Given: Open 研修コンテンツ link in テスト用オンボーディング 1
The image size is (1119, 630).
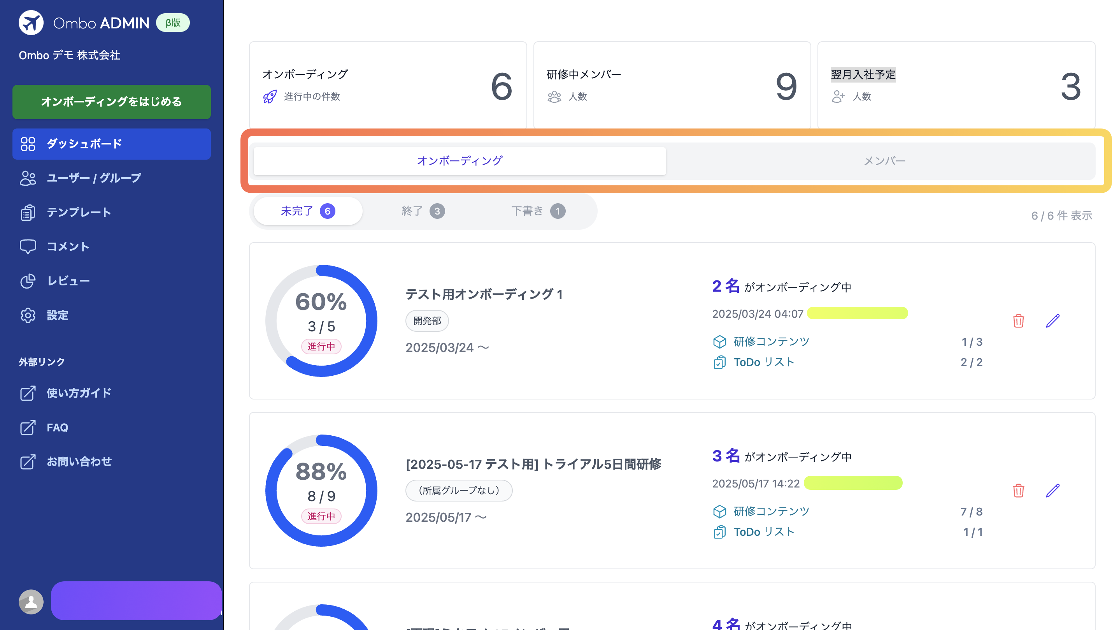Looking at the screenshot, I should (771, 342).
